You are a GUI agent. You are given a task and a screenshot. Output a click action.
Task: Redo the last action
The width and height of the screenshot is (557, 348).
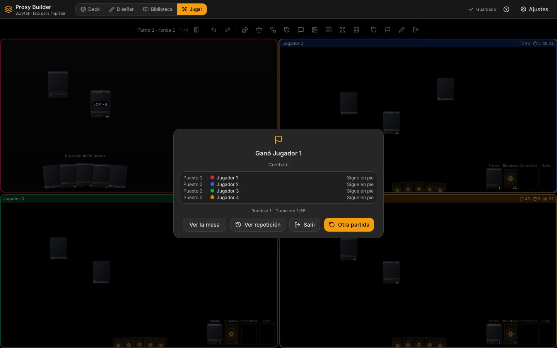point(227,30)
